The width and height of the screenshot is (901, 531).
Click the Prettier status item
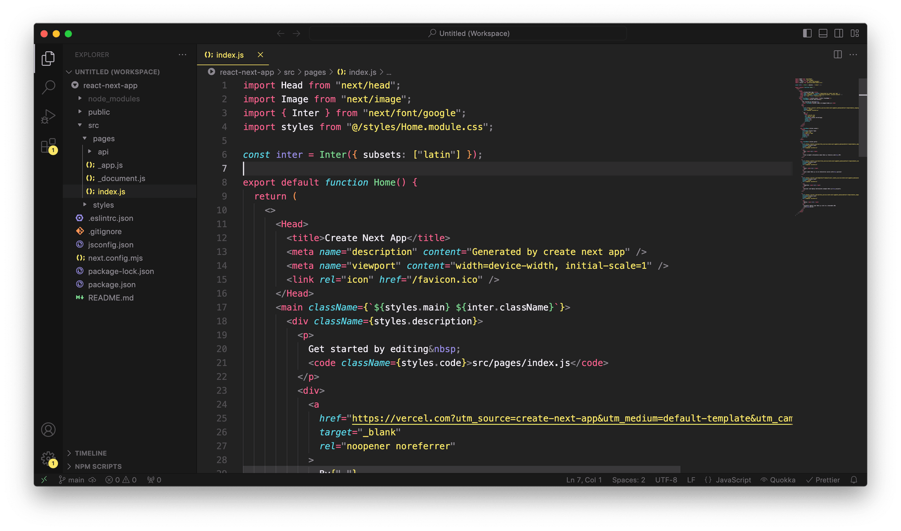[x=823, y=480]
